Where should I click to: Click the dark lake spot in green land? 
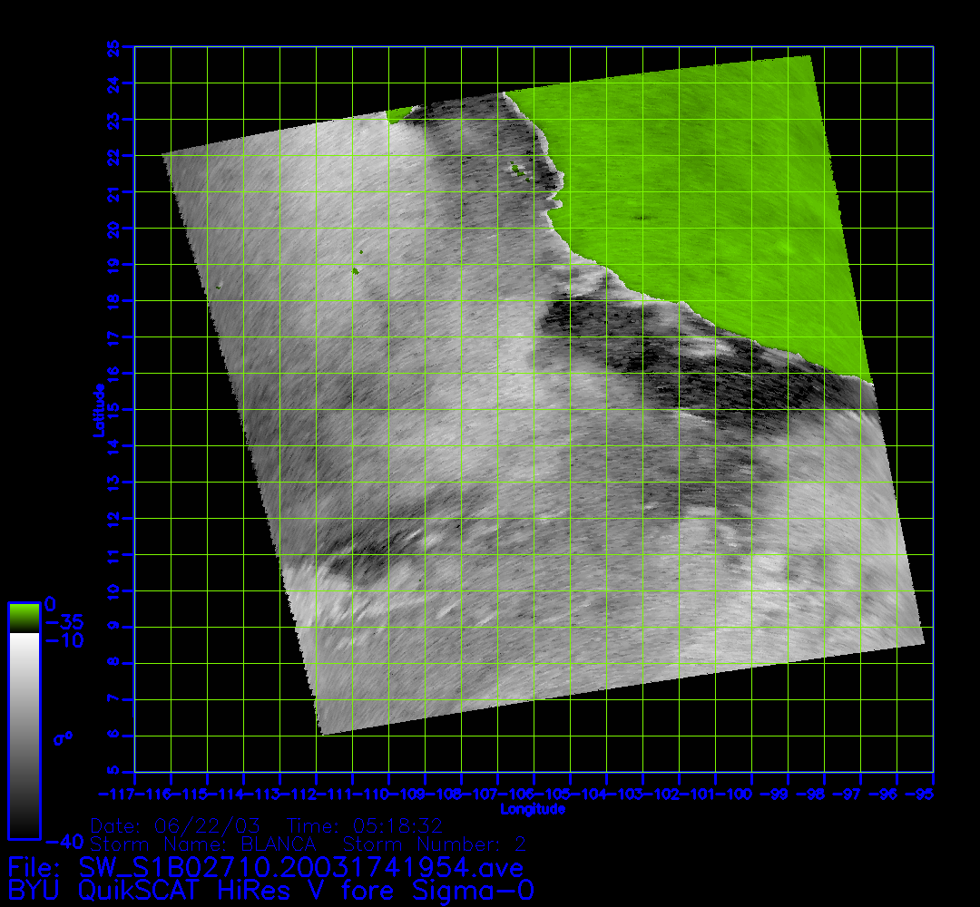coord(644,218)
